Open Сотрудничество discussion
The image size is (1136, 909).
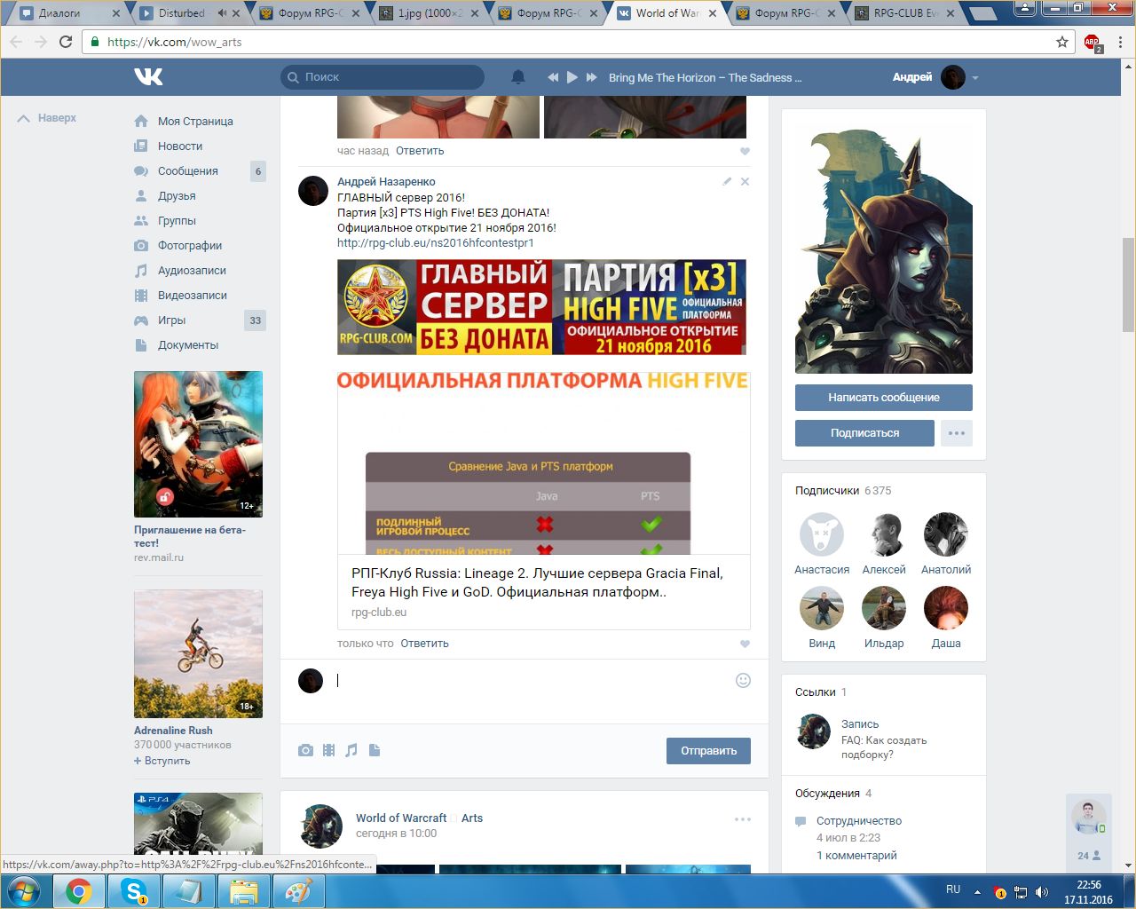click(x=859, y=821)
